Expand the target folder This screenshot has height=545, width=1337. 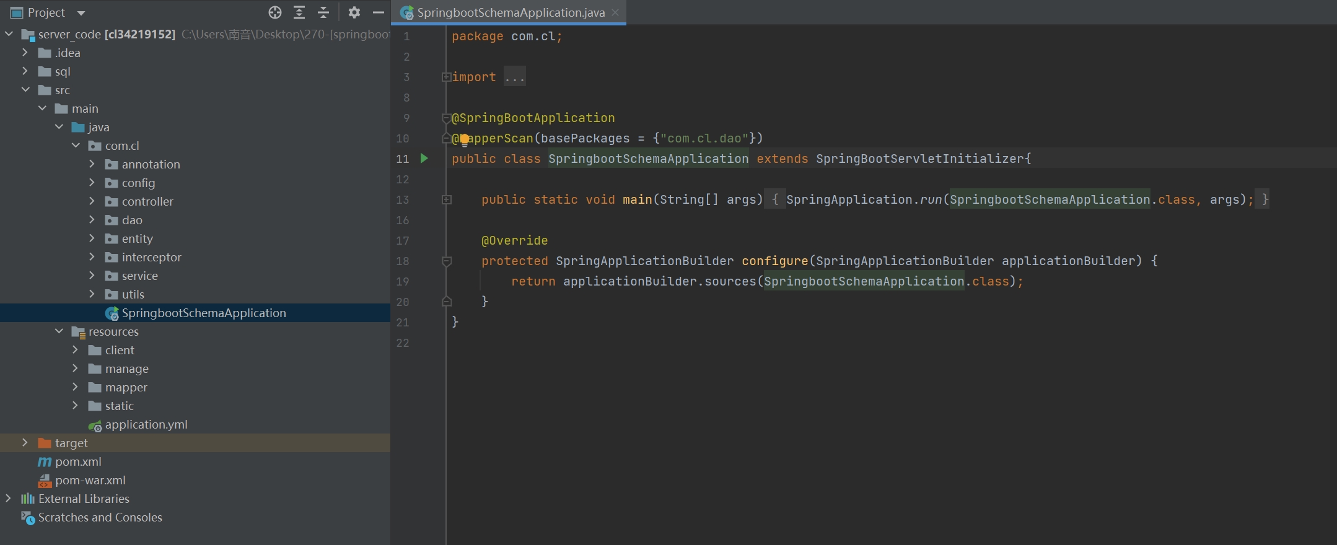(25, 443)
